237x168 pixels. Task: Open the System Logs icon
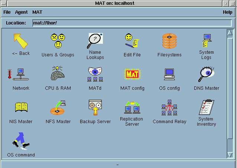[206, 41]
